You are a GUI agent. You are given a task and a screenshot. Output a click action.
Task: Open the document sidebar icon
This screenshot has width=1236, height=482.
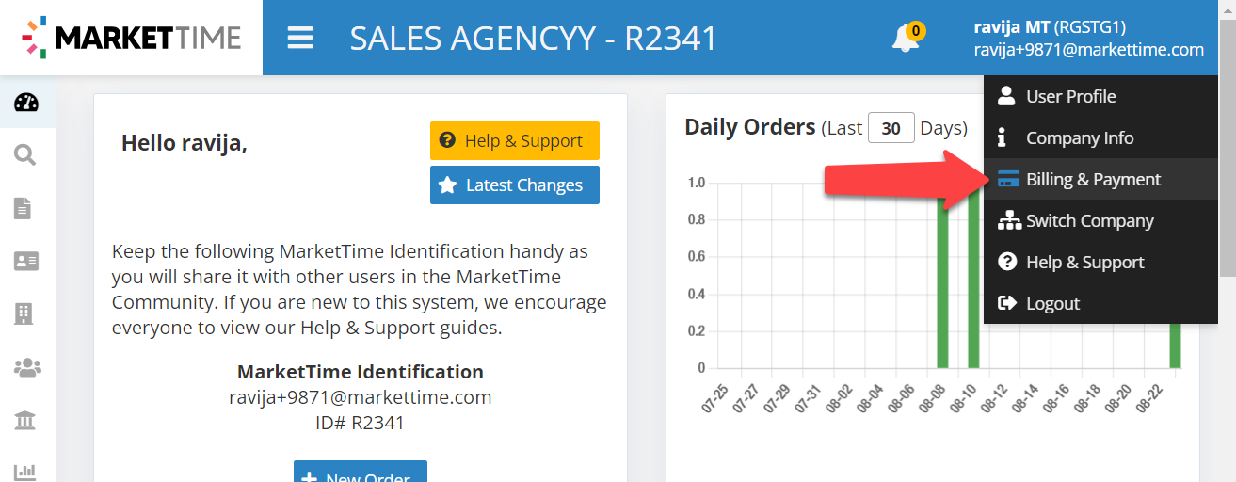coord(23,208)
